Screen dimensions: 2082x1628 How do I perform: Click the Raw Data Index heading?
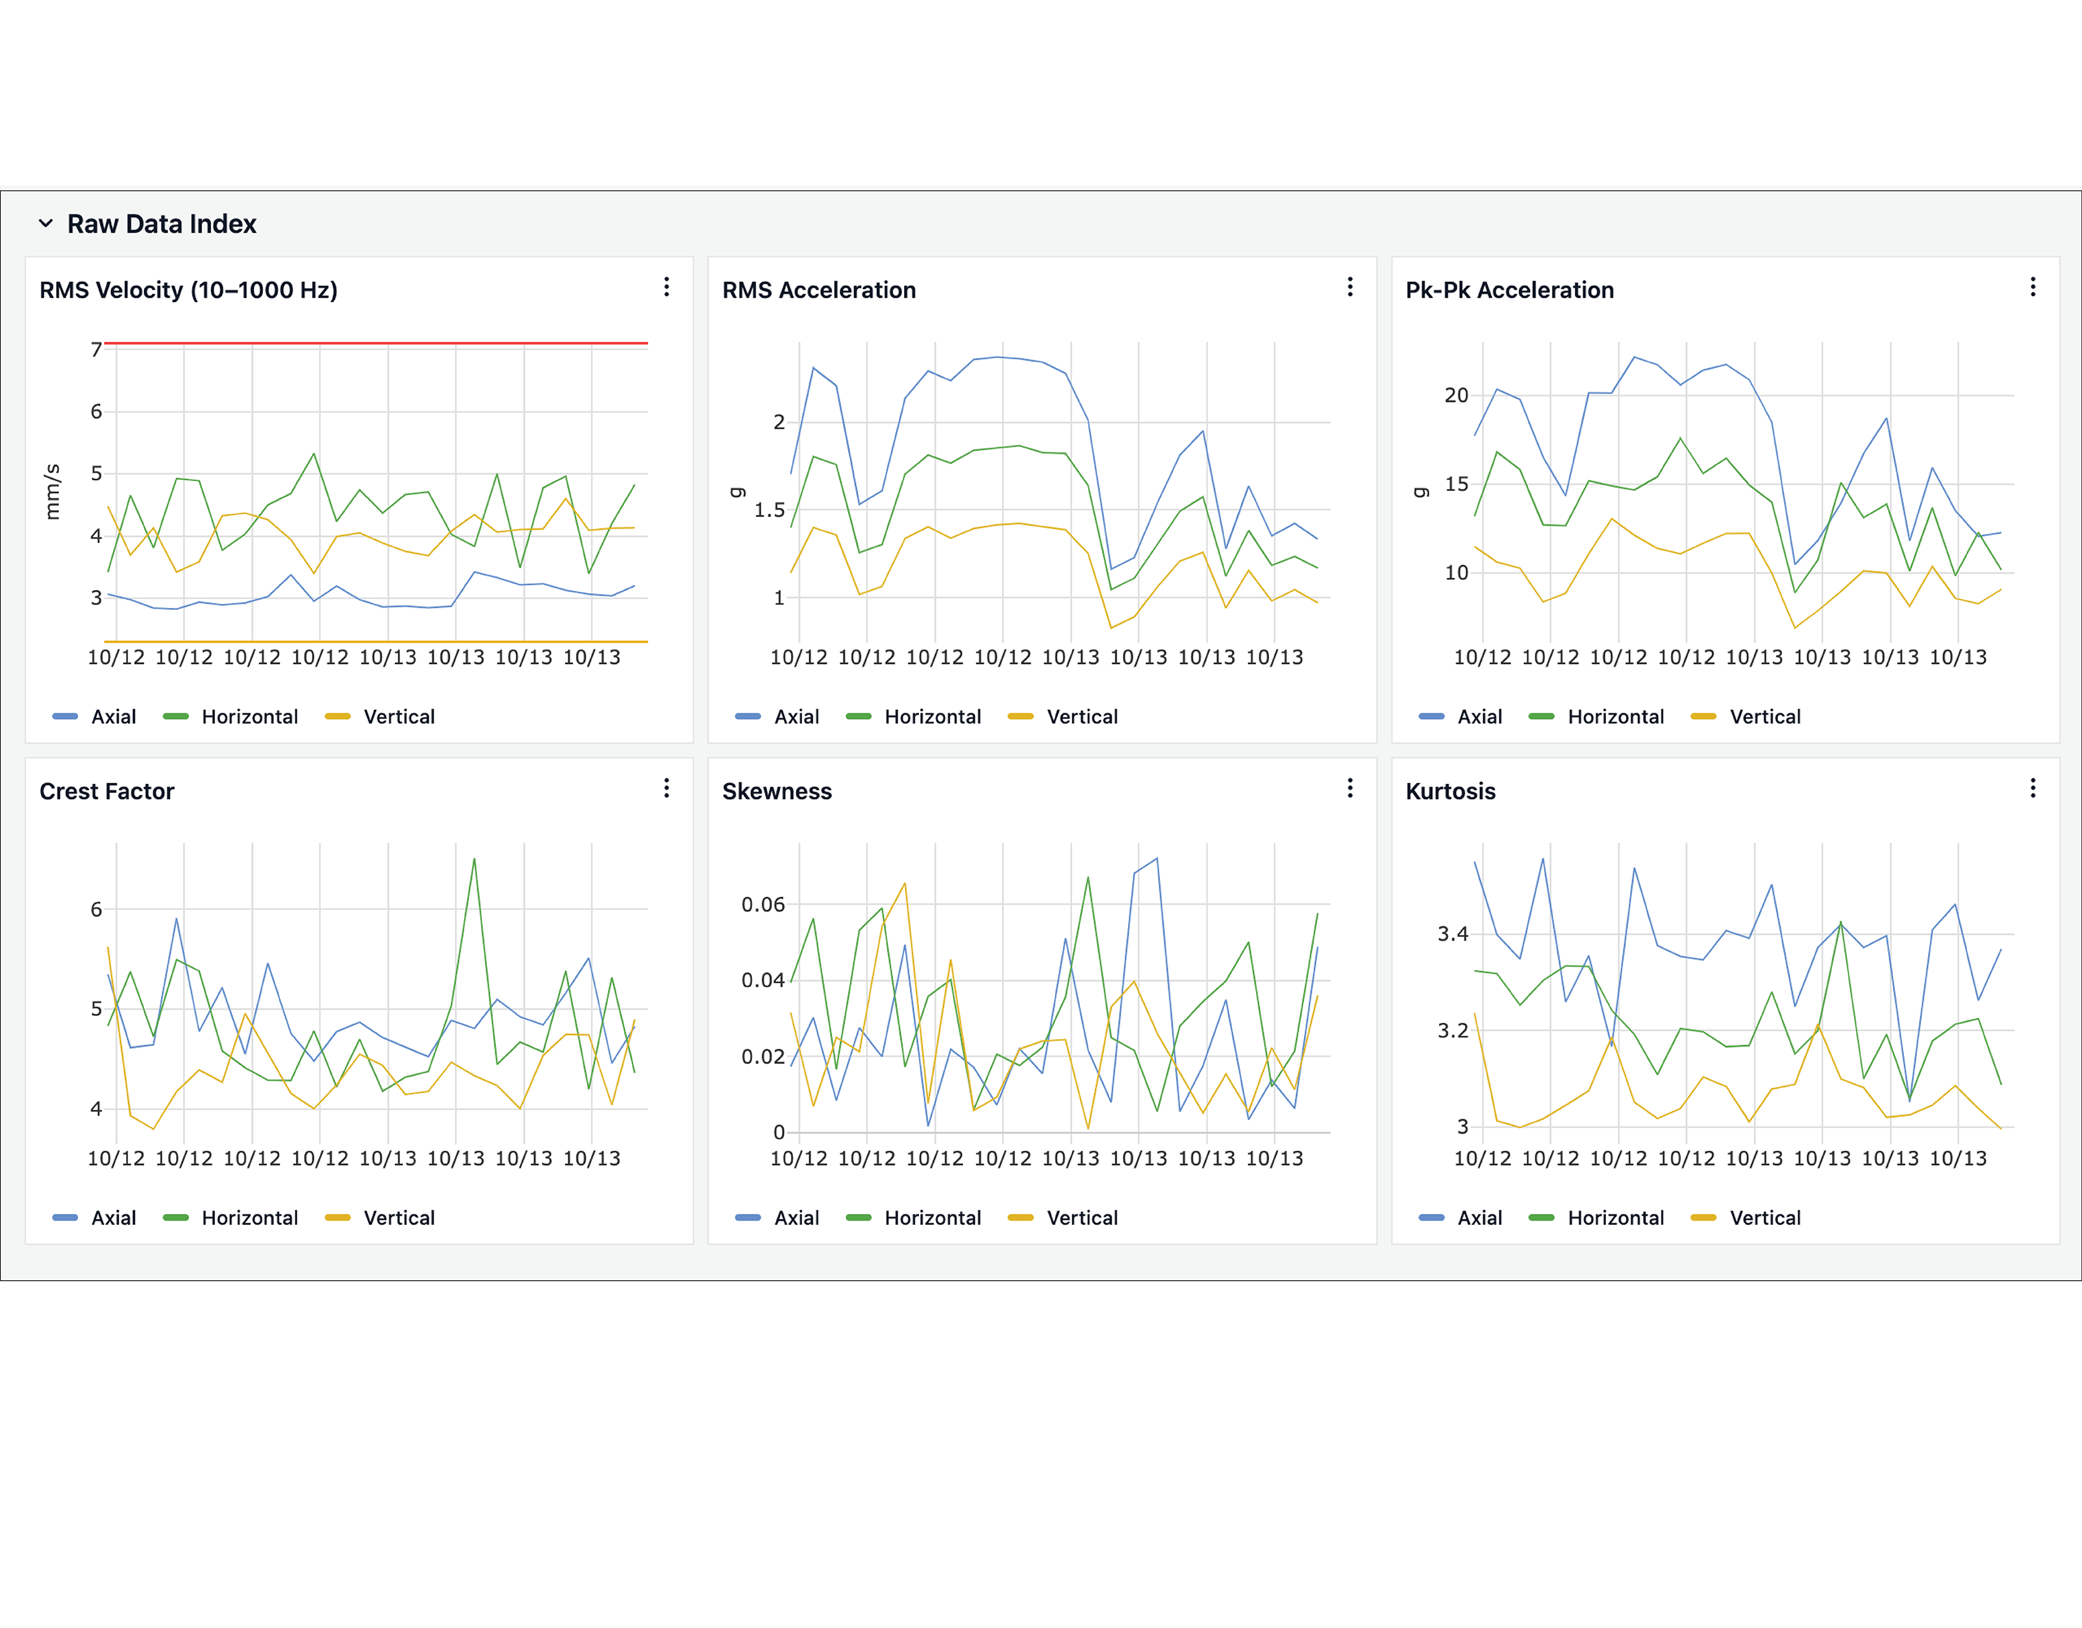(x=161, y=224)
